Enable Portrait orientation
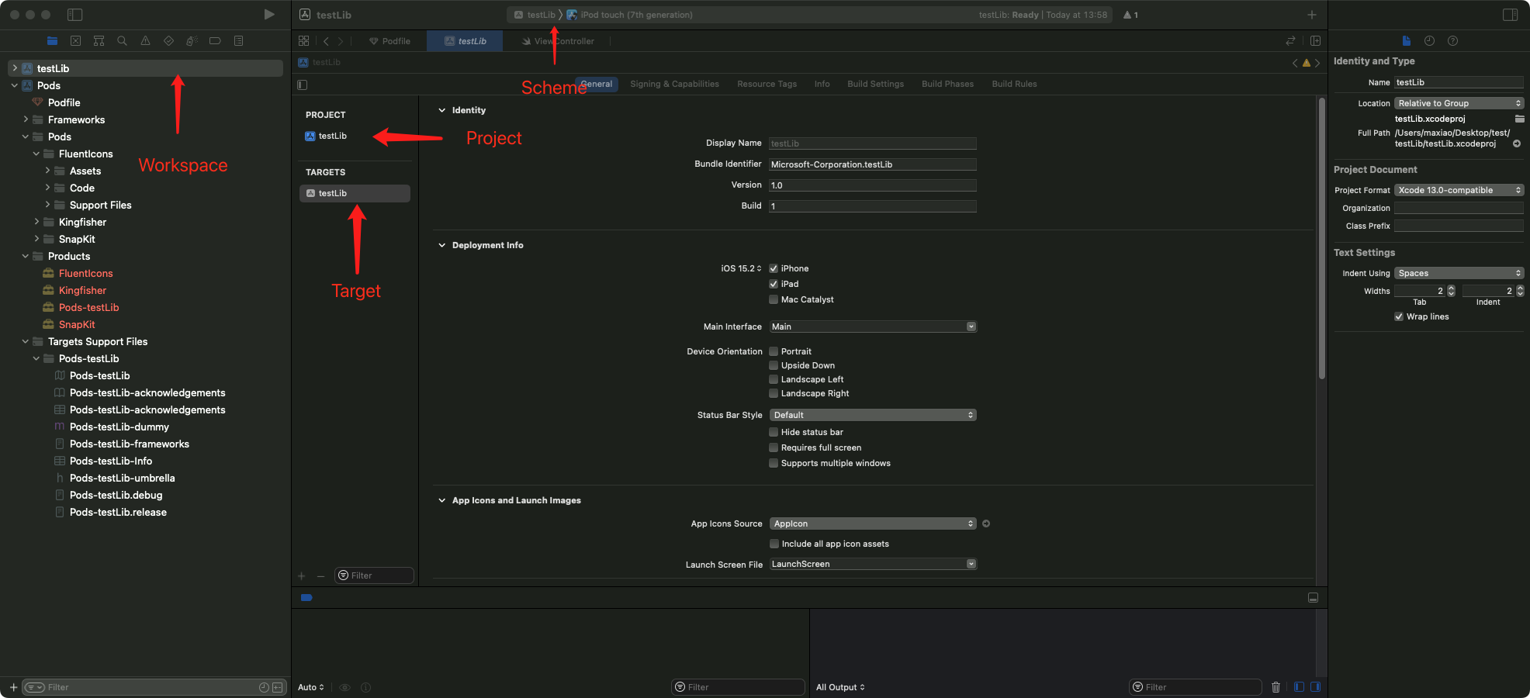The width and height of the screenshot is (1530, 698). pyautogui.click(x=774, y=351)
